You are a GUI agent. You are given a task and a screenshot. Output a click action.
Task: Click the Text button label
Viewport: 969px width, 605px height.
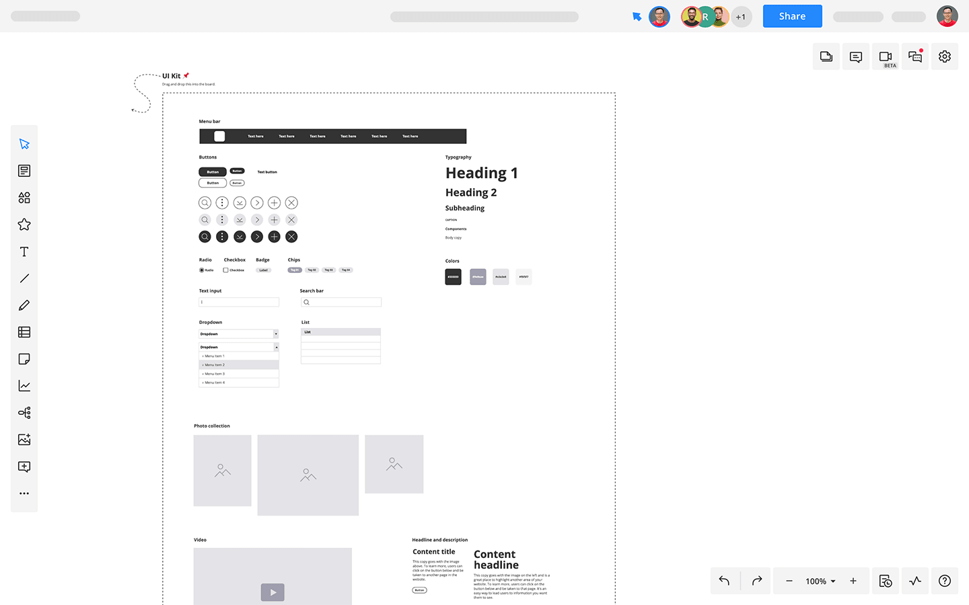pos(267,172)
